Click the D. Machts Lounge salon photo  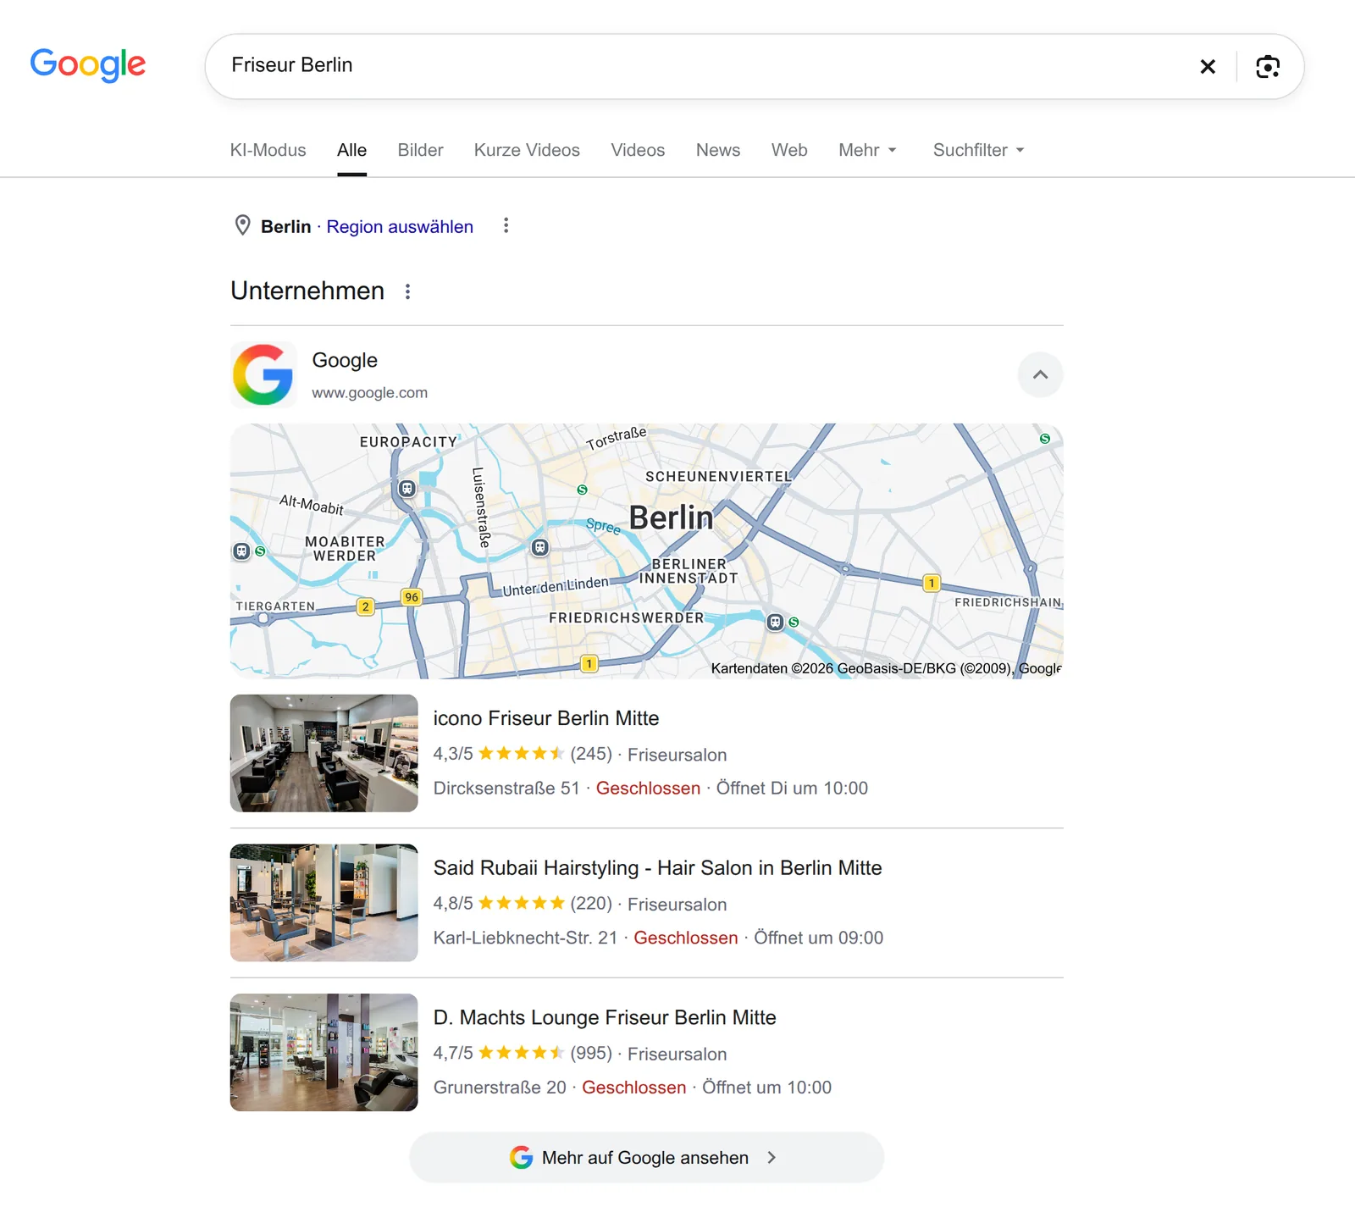pyautogui.click(x=324, y=1052)
